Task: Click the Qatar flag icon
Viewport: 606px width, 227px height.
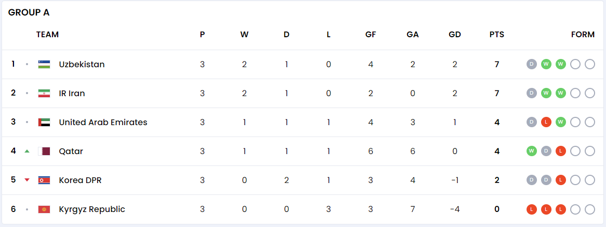Action: (x=44, y=151)
